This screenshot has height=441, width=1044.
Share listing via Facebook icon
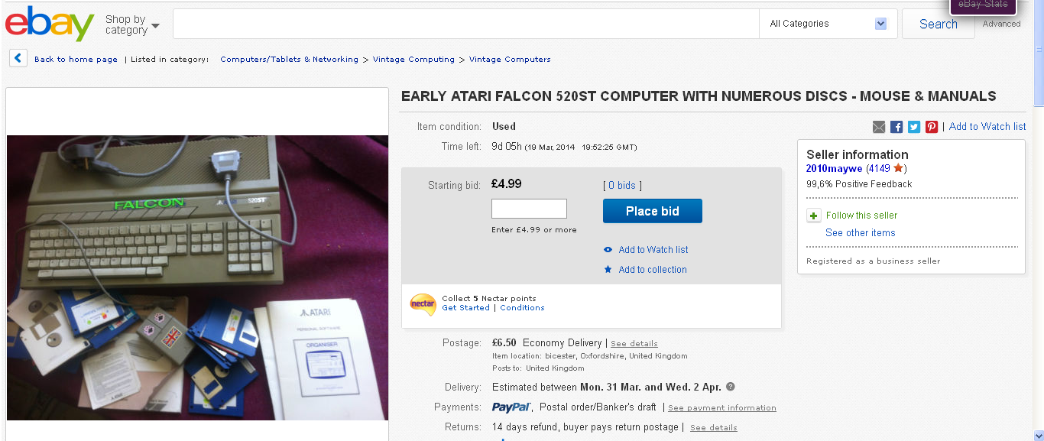click(x=896, y=127)
